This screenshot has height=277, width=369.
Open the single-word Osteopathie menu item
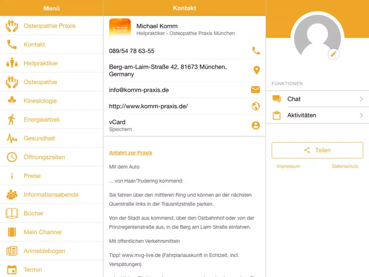click(52, 82)
